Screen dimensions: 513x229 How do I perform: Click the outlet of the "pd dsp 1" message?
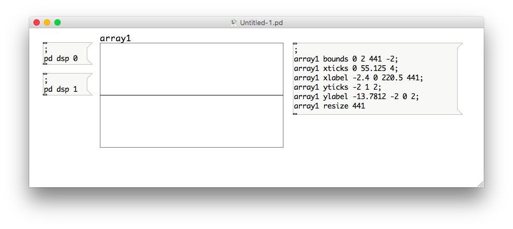[45, 95]
